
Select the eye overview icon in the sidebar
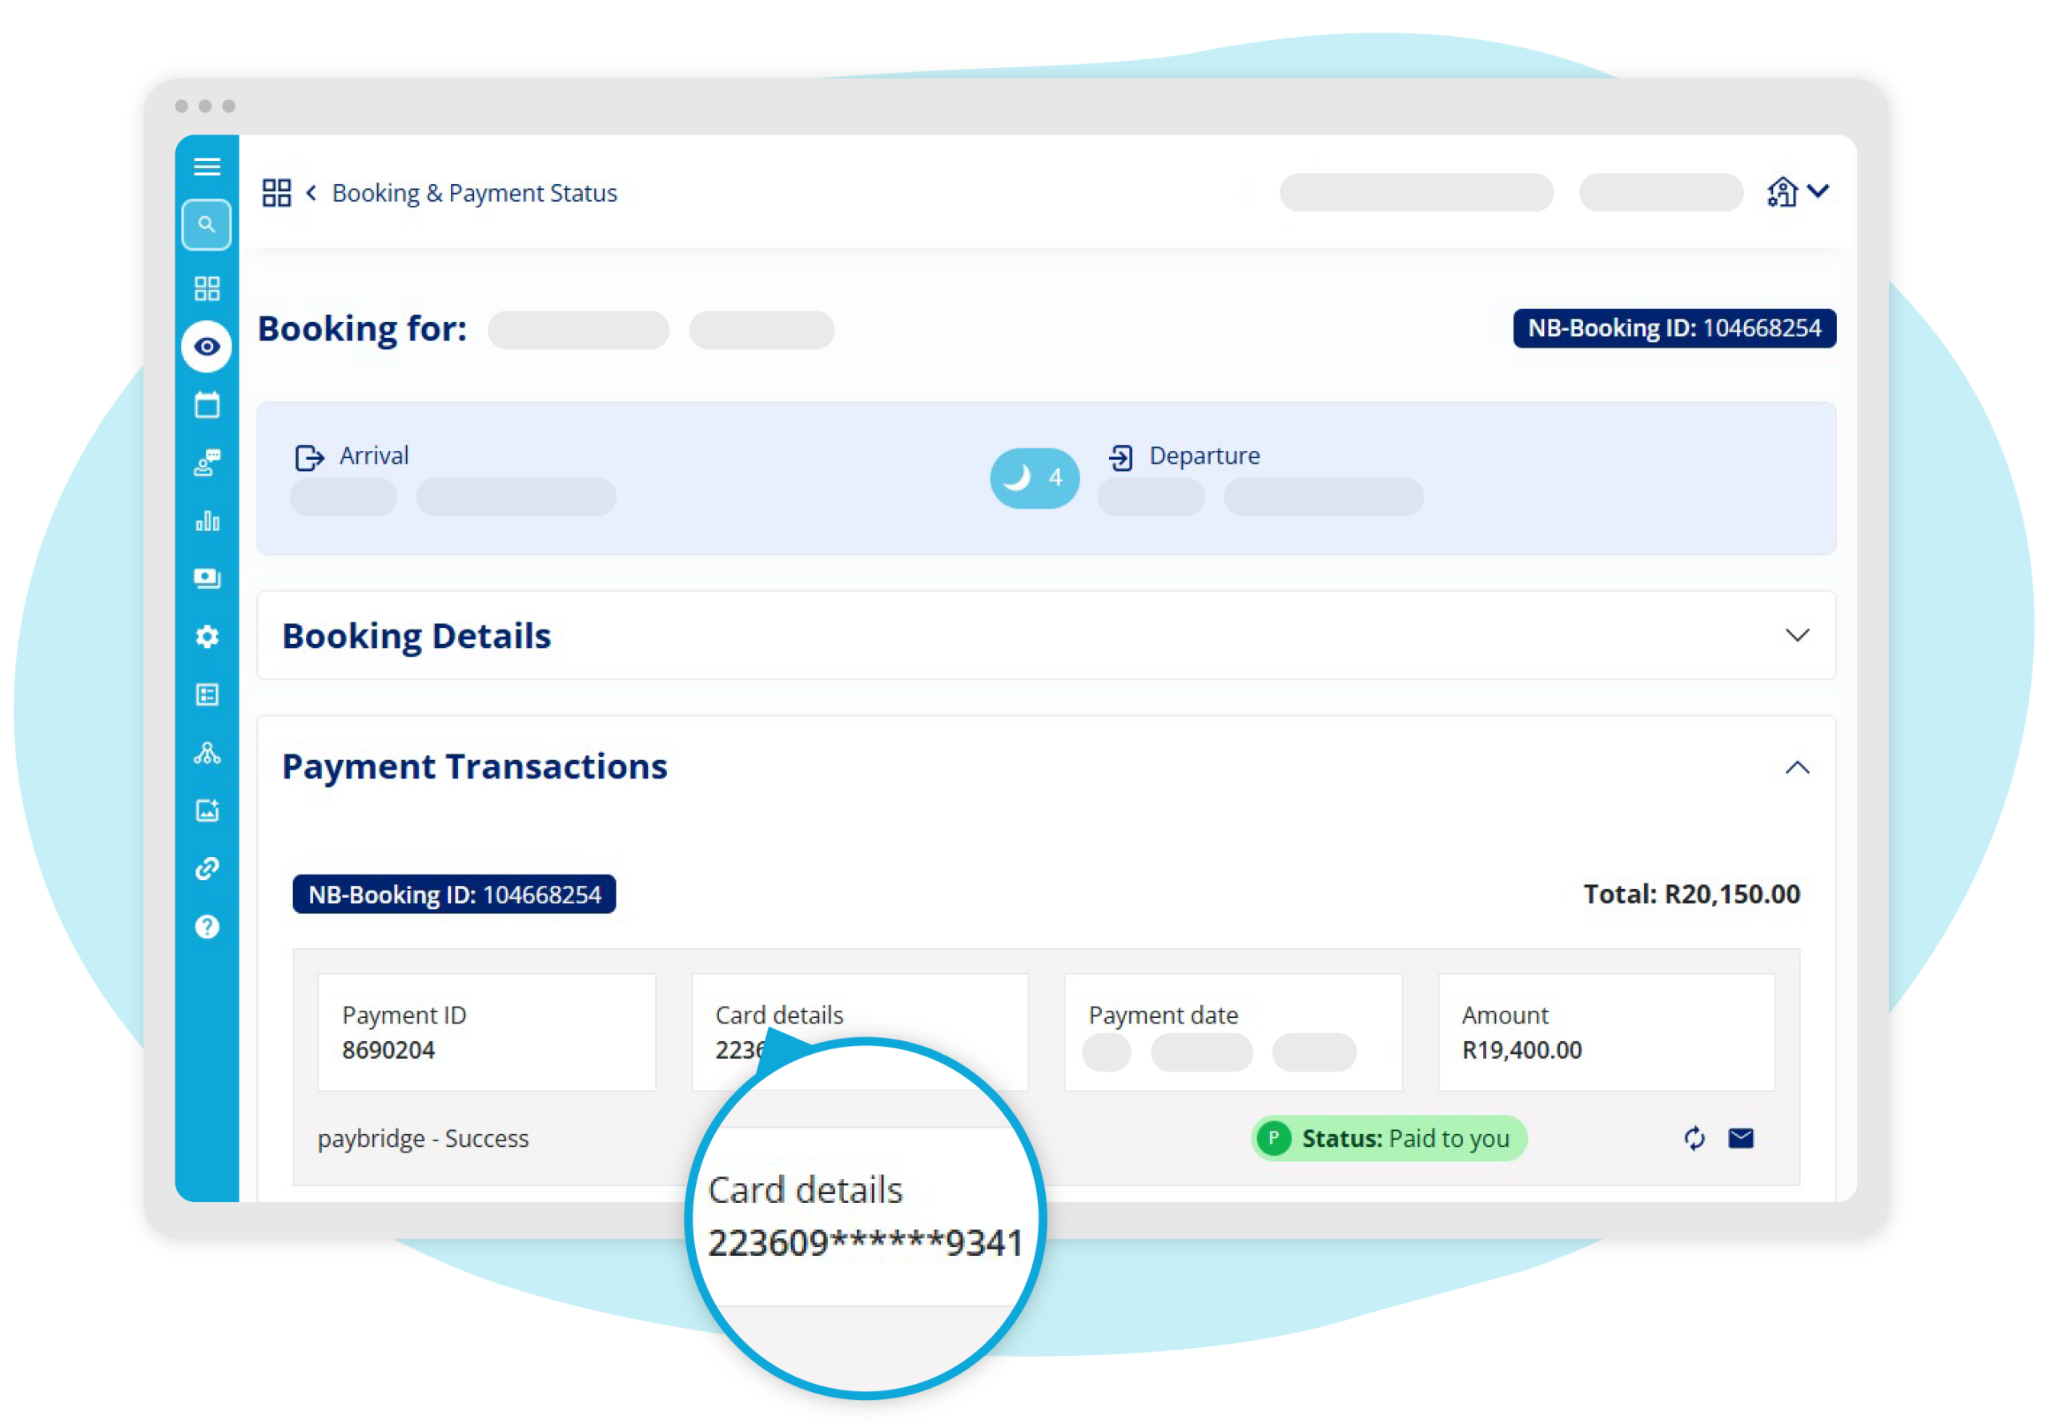[x=207, y=346]
